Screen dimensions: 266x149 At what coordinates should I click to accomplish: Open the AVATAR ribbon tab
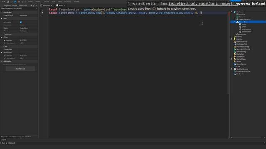[46, 2]
